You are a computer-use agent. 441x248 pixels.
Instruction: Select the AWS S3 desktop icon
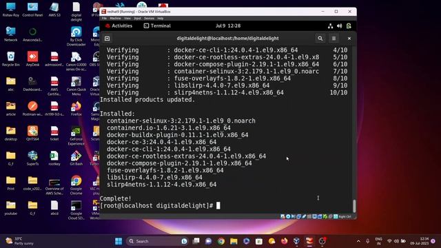click(54, 10)
